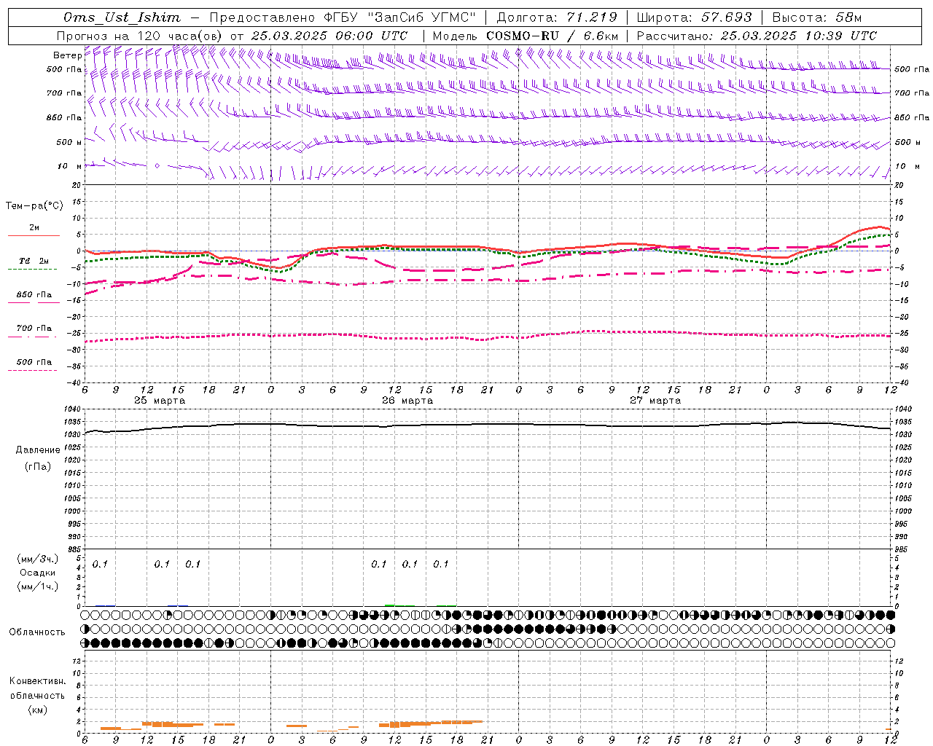This screenshot has height=746, width=933.
Task: Click the Td 2м dew point legend label
Action: (34, 261)
